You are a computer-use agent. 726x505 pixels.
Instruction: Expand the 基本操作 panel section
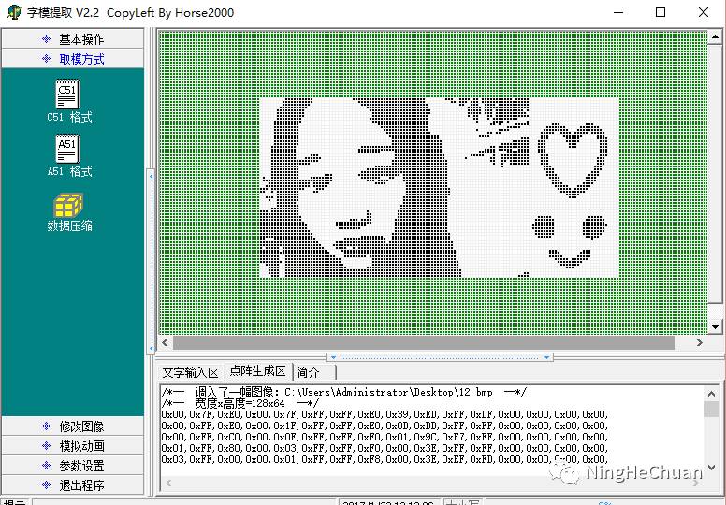point(73,39)
